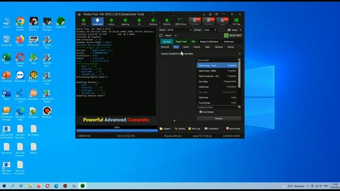Click Show Log in bottom bar
Screen dimensions: 340x191
(194, 128)
